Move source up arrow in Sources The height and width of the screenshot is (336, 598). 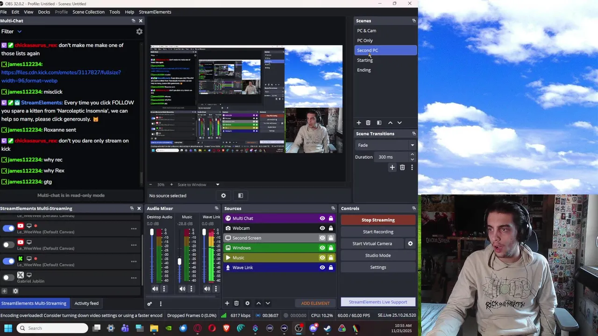258,303
